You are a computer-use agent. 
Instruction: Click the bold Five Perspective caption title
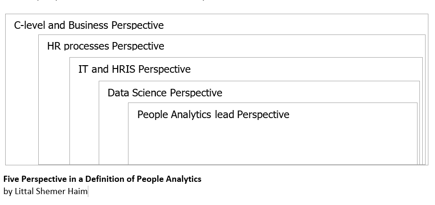pyautogui.click(x=102, y=179)
